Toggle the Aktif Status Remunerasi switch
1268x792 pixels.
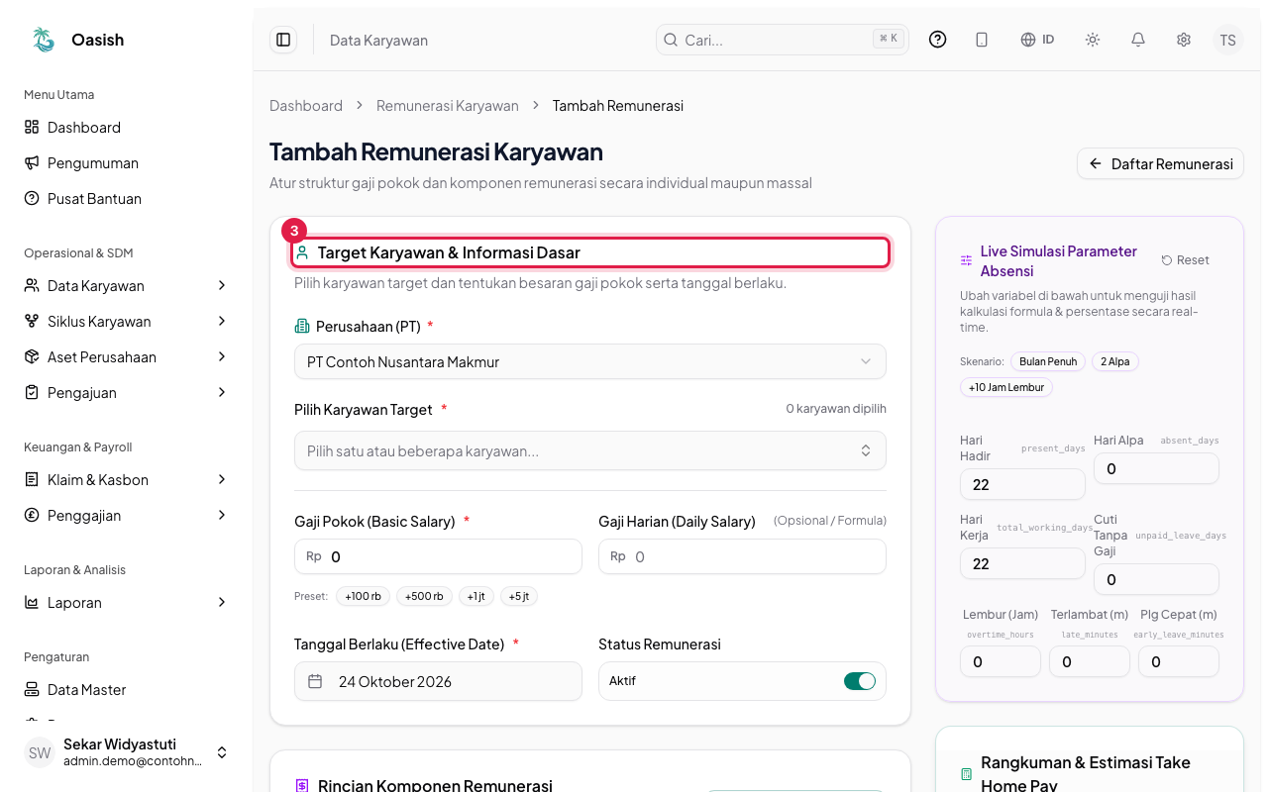(860, 681)
